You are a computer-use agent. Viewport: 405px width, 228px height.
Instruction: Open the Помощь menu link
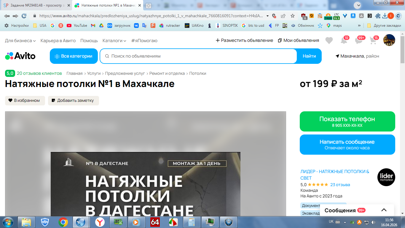(89, 40)
